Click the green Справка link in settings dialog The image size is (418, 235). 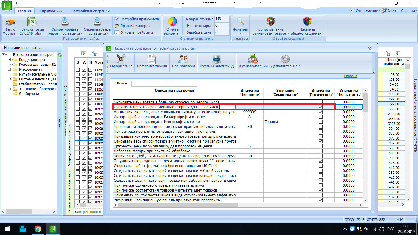351,76
